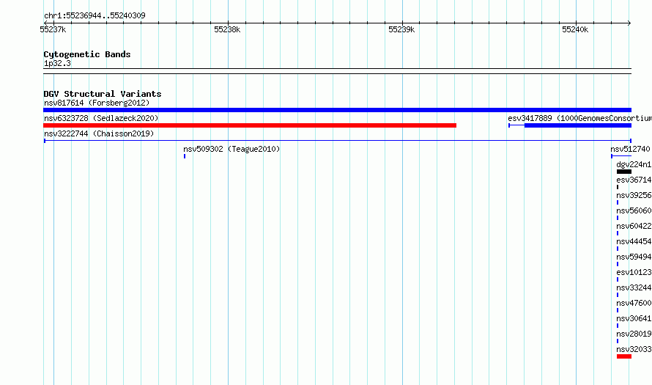
Task: Click the right arrowhead of the ruler
Action: tap(629, 23)
